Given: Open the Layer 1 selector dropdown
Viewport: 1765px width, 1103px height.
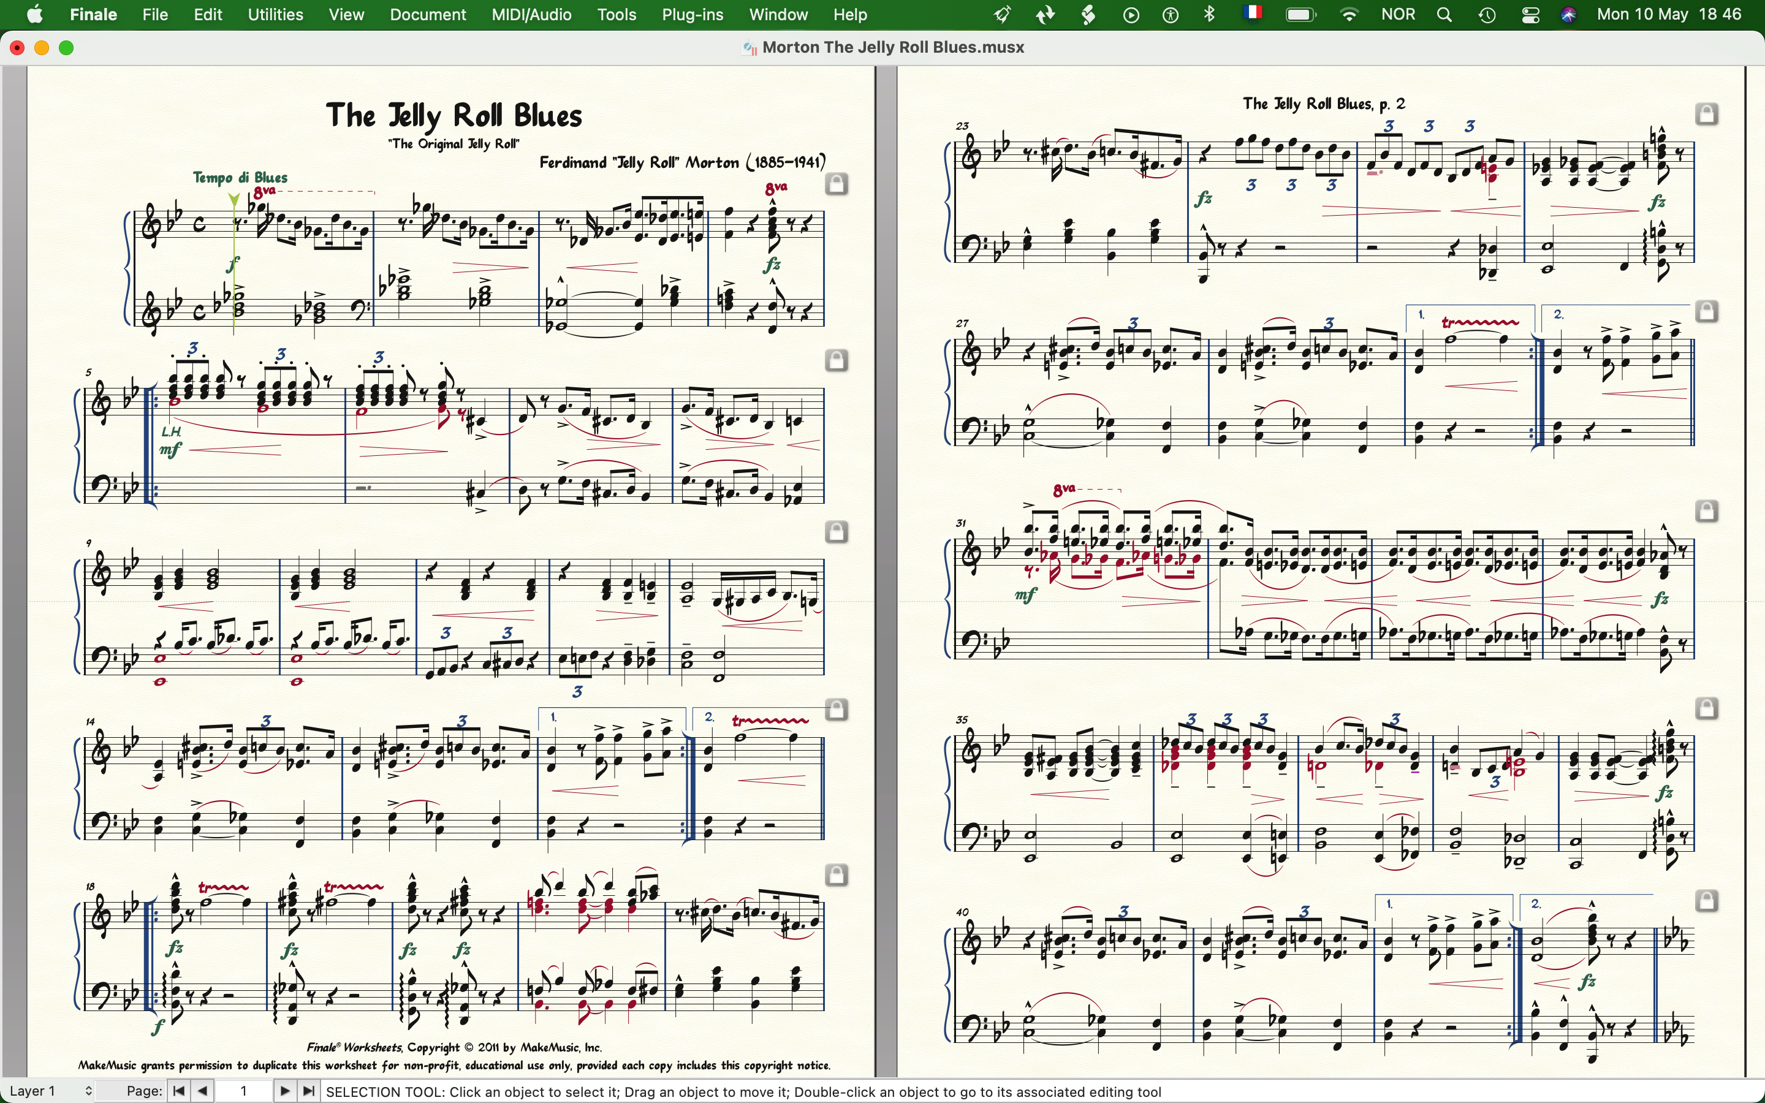Looking at the screenshot, I should pyautogui.click(x=51, y=1091).
